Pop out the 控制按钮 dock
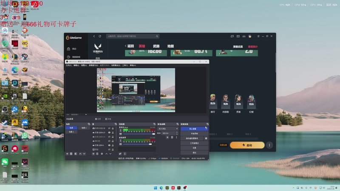This screenshot has width=340, height=191. [207, 124]
